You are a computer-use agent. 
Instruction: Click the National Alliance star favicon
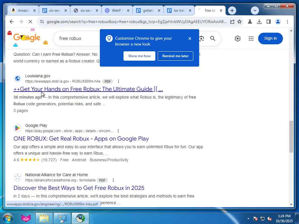point(18,177)
